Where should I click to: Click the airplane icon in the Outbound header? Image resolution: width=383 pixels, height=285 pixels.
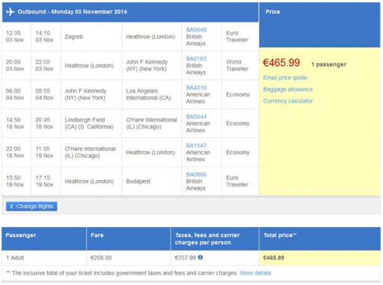point(11,12)
